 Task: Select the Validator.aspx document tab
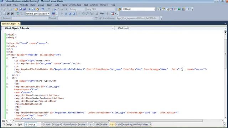(x=9, y=23)
